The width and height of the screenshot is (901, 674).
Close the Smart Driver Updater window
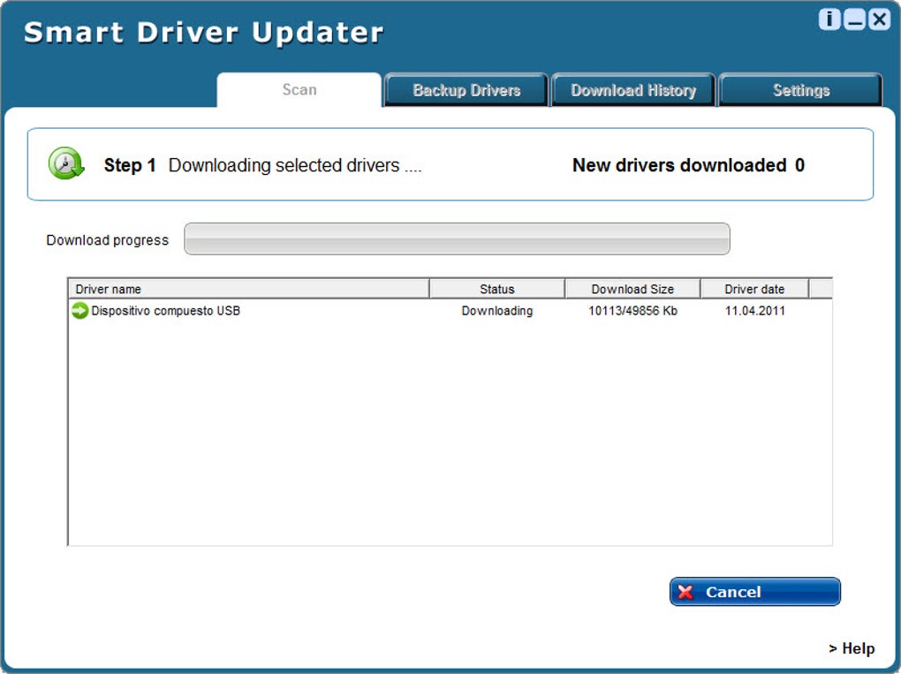pos(880,19)
